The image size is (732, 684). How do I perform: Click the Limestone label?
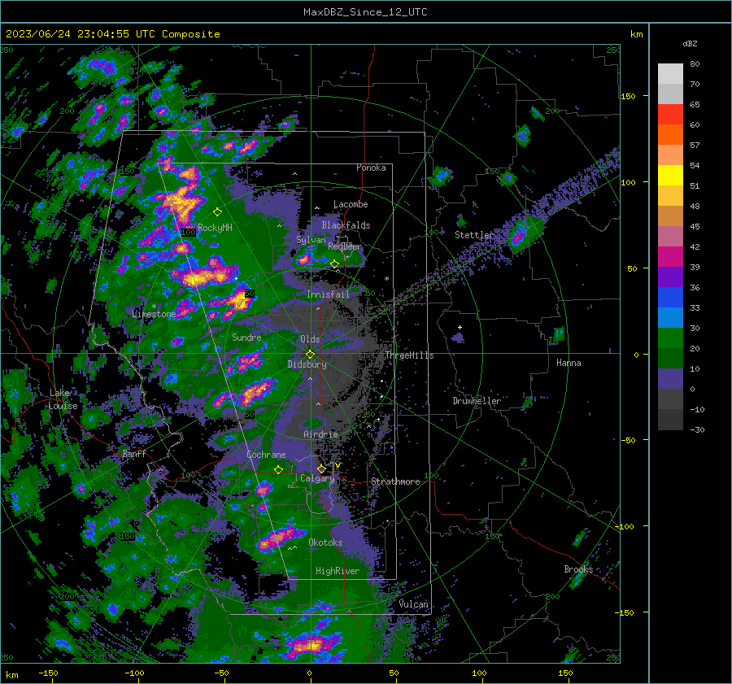[154, 314]
